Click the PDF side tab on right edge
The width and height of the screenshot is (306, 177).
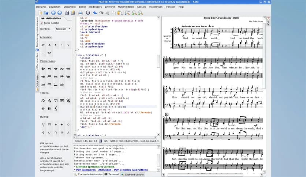[268, 22]
